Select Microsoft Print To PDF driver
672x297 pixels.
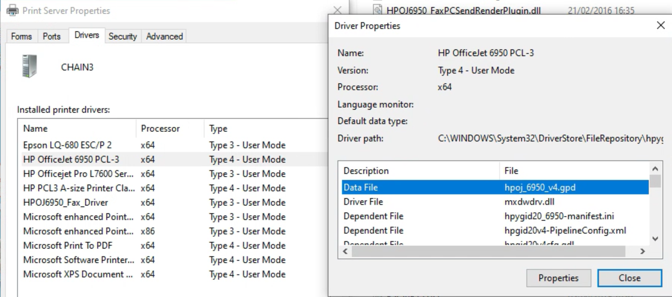pos(68,246)
